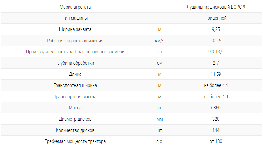Click the 11,59 length value
Screen dimensions: 263x148
tap(216, 74)
